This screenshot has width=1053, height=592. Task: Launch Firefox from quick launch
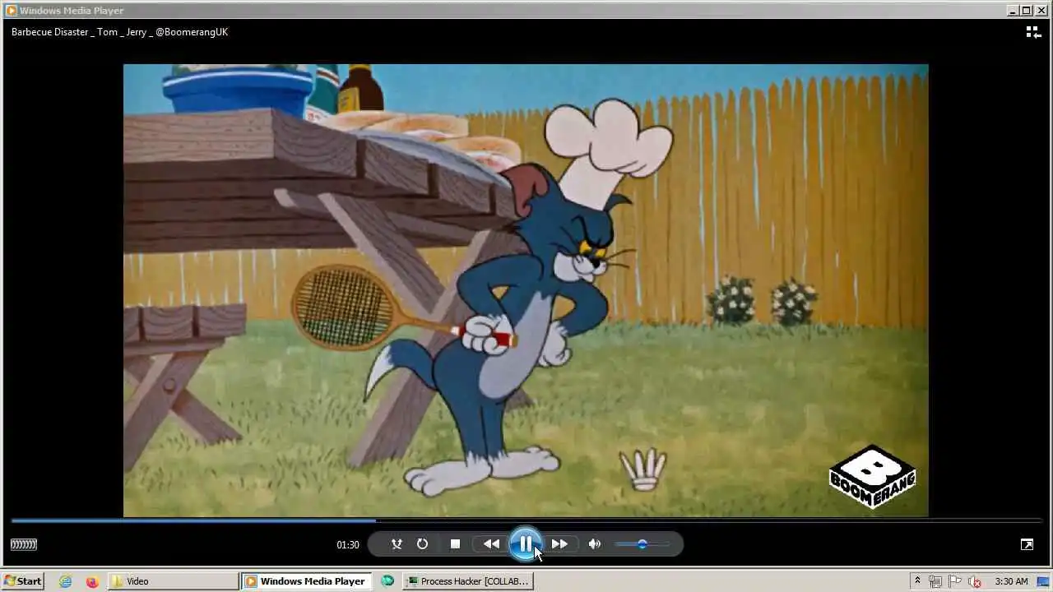91,581
